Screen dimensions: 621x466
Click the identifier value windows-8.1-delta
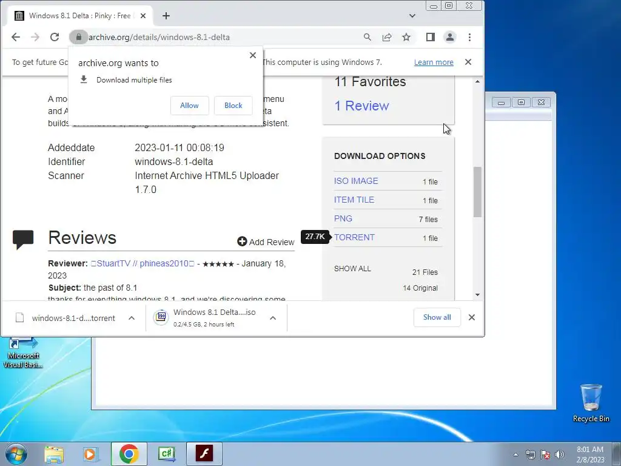pos(174,161)
